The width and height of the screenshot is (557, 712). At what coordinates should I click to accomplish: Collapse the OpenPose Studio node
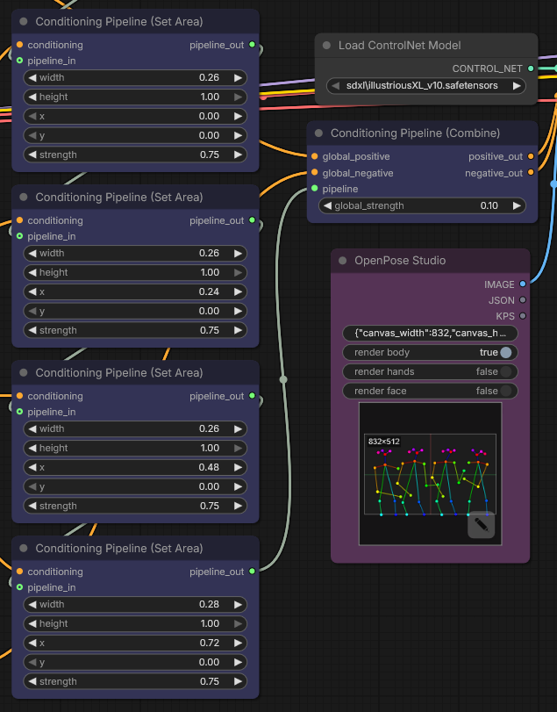tap(343, 261)
